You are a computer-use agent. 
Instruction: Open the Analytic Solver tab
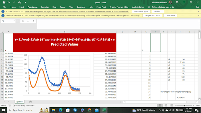click(x=138, y=7)
